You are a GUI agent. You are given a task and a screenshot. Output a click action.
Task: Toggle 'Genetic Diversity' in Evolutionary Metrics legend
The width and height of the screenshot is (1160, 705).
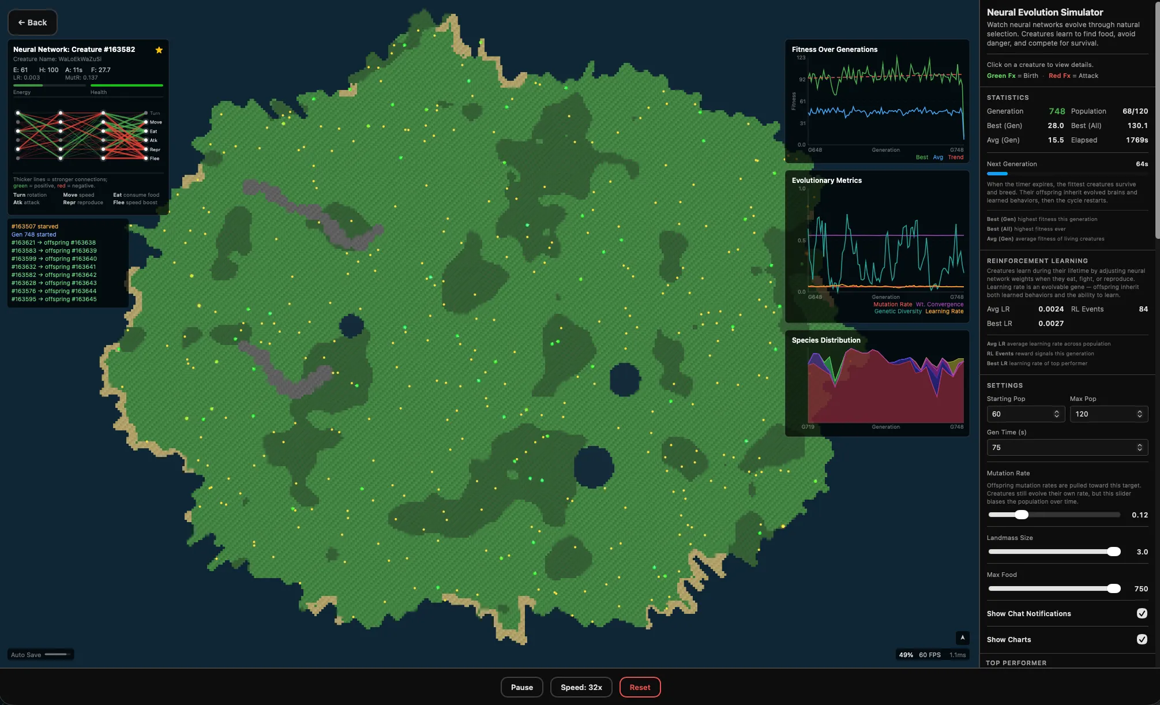898,311
